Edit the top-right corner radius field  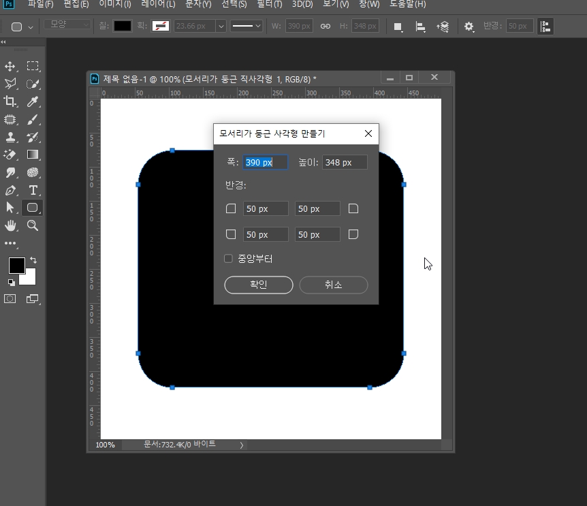tap(317, 208)
